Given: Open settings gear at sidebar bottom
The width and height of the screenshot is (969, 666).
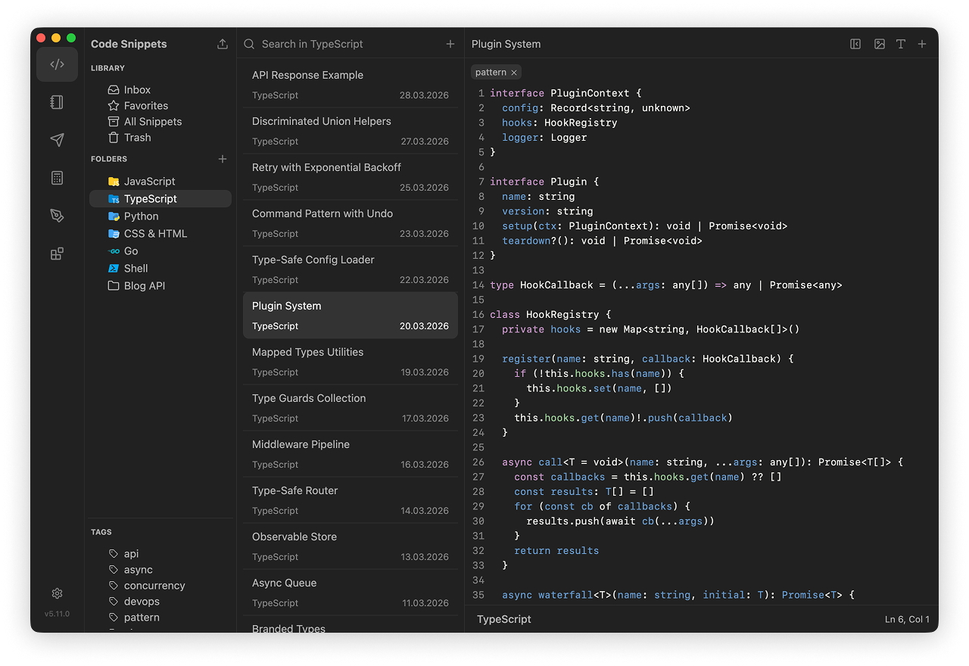Looking at the screenshot, I should [x=57, y=593].
